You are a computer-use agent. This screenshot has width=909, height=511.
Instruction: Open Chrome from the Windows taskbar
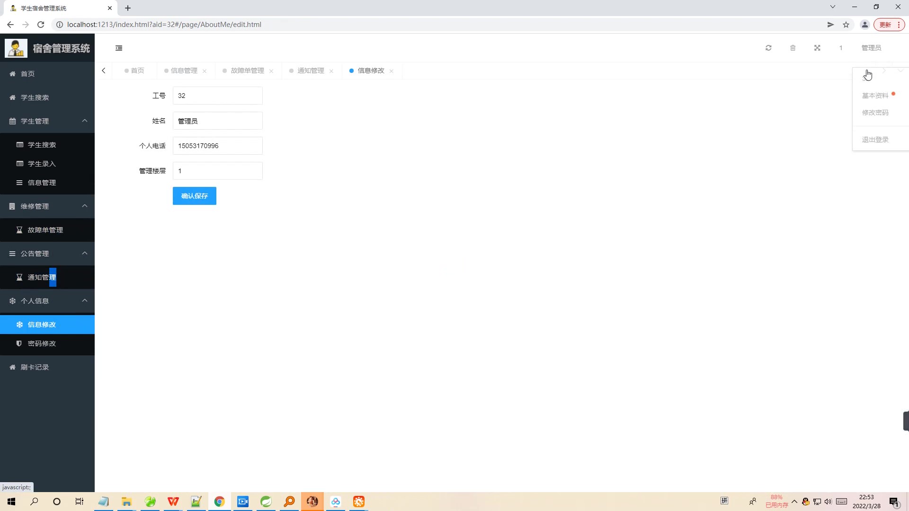tap(219, 502)
